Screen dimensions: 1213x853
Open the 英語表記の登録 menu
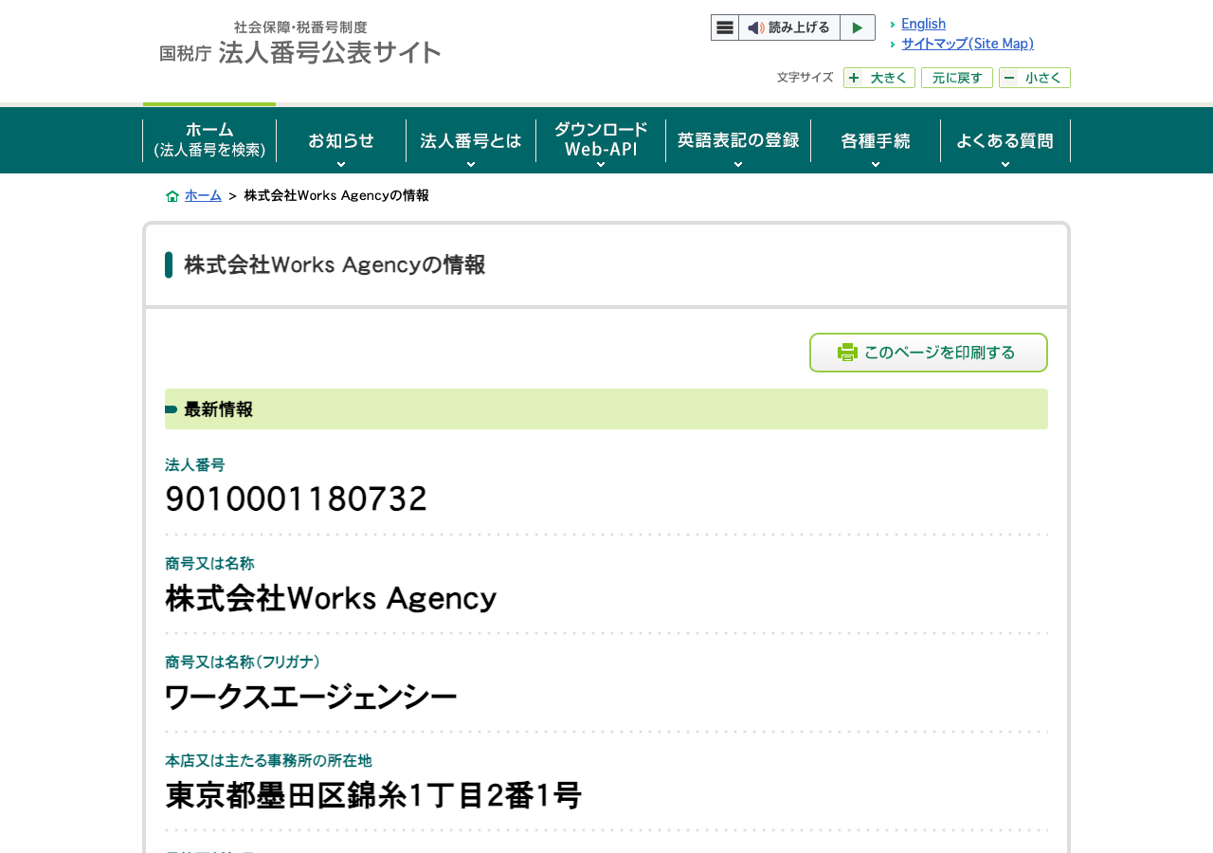pos(738,140)
